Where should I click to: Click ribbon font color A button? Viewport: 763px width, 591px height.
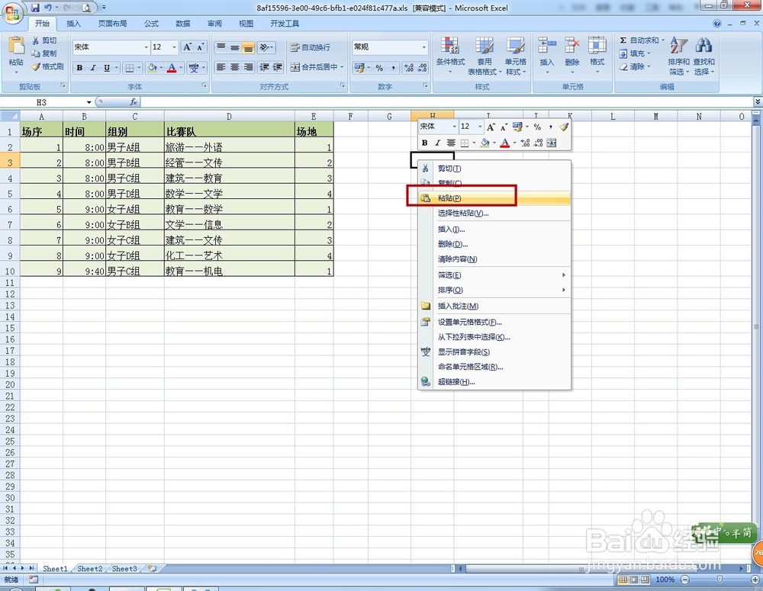pos(171,68)
